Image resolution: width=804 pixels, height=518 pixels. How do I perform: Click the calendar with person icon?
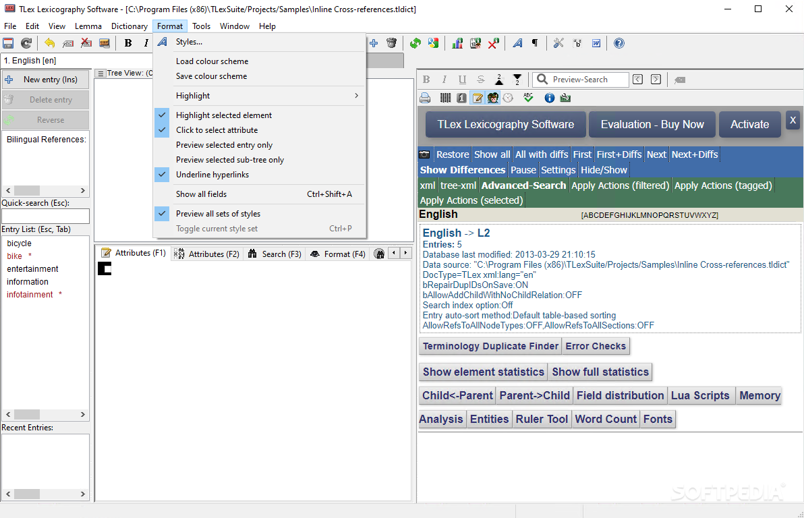click(476, 43)
